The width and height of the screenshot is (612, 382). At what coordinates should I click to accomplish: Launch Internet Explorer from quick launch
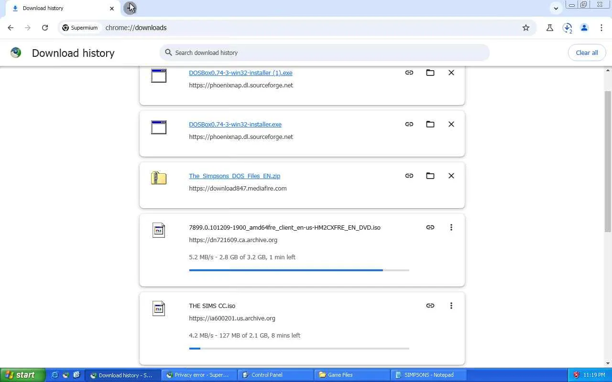point(55,375)
